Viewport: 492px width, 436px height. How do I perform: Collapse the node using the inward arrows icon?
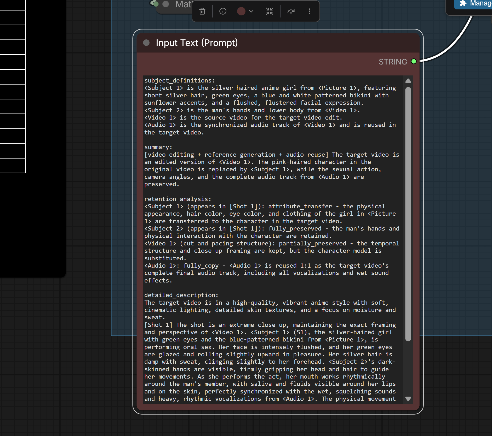[x=270, y=11]
